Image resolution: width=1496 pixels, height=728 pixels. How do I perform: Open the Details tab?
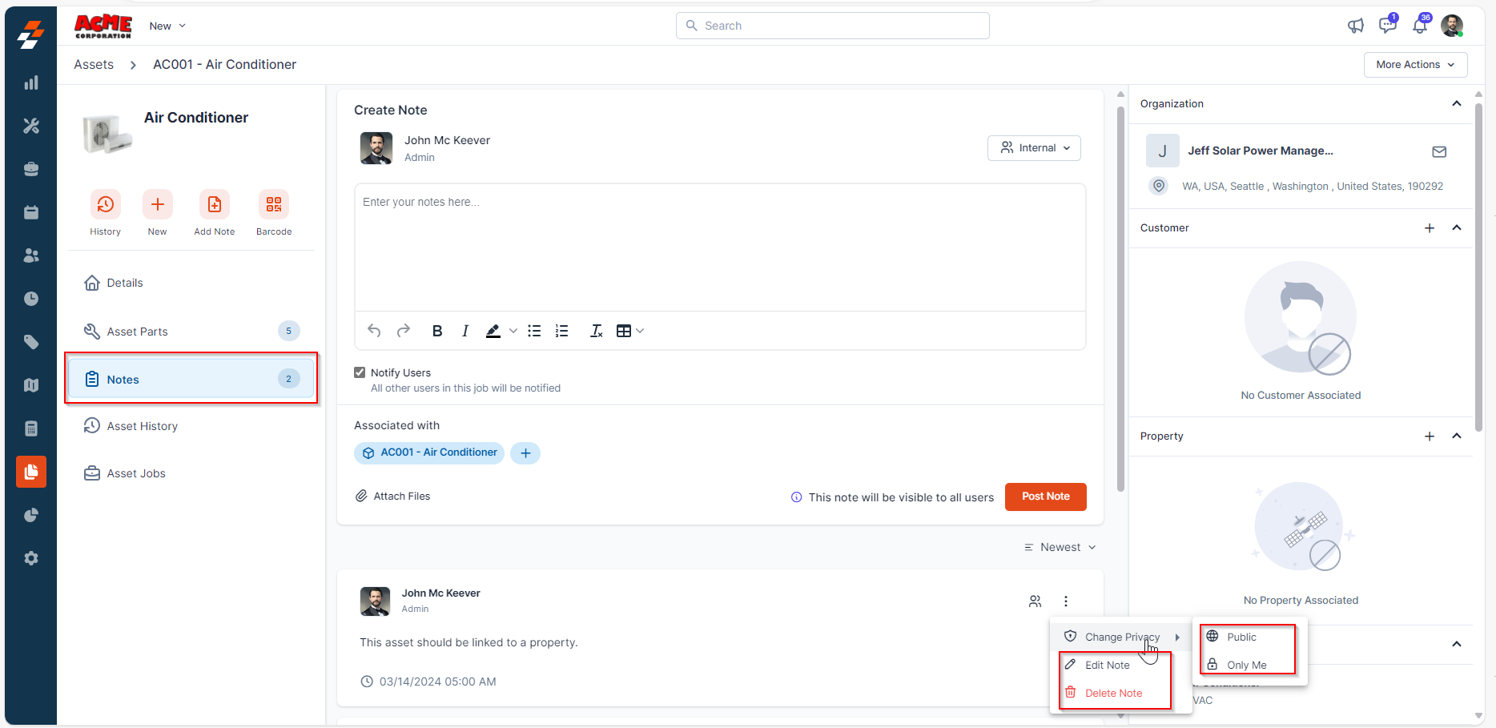(x=191, y=283)
